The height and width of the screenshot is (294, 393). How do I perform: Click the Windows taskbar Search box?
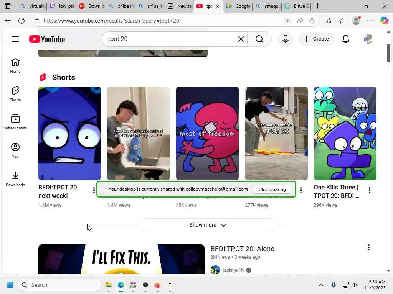(x=59, y=285)
